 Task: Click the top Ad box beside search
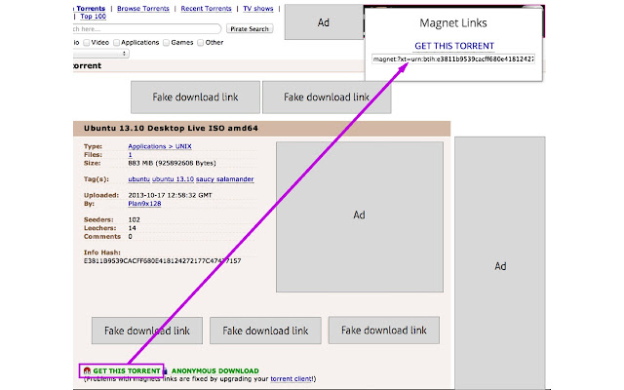coord(324,22)
